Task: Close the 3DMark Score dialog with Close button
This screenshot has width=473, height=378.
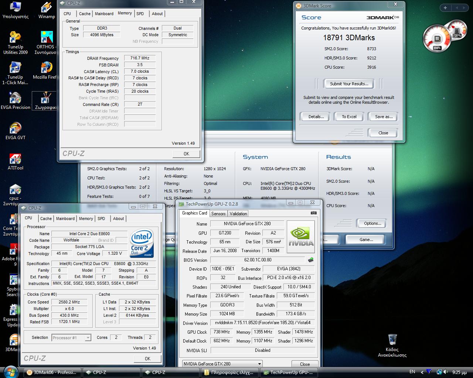Action: [x=383, y=133]
